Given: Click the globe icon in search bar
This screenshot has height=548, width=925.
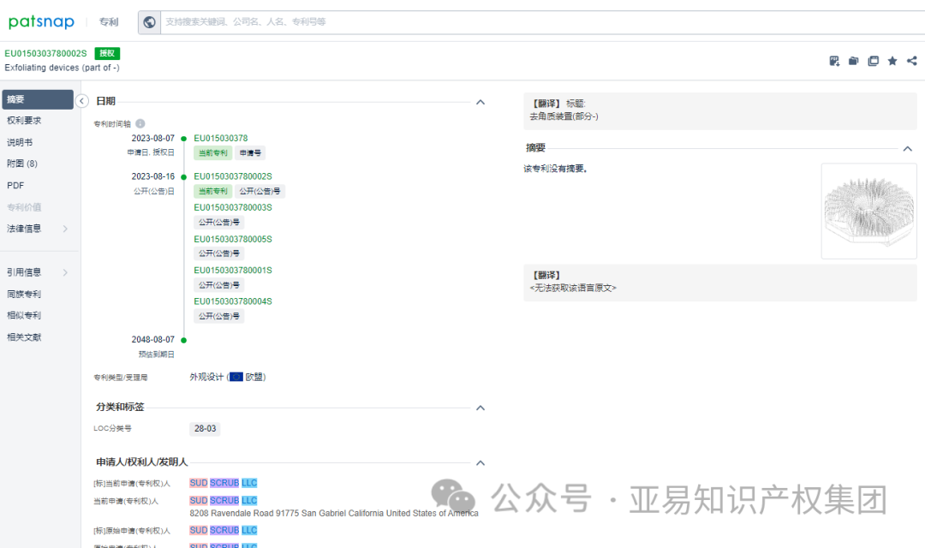Looking at the screenshot, I should coord(150,21).
